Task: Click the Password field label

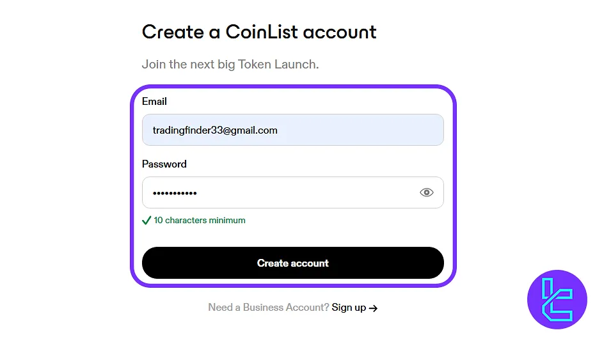Action: (x=164, y=164)
